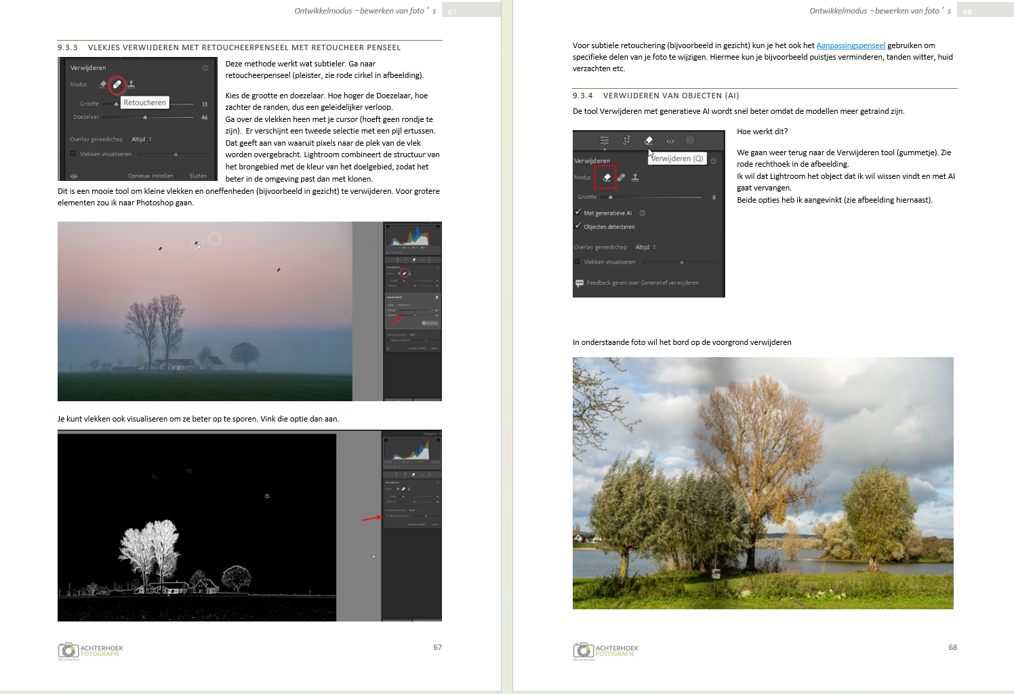Uncheck the Objecten detecteren checkbox
The height and width of the screenshot is (694, 1014).
tap(578, 226)
